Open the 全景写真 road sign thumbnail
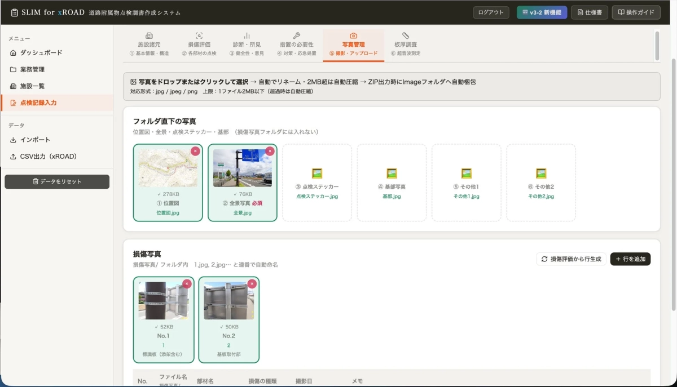 [243, 168]
